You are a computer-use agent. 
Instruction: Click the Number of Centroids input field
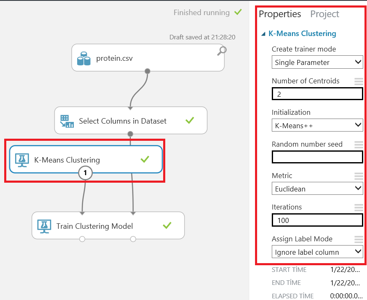(x=317, y=94)
